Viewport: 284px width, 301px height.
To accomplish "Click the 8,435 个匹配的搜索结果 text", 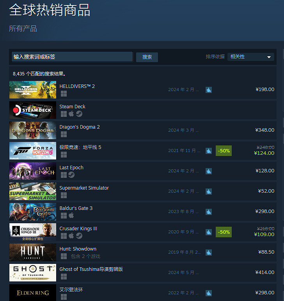I will [39, 74].
